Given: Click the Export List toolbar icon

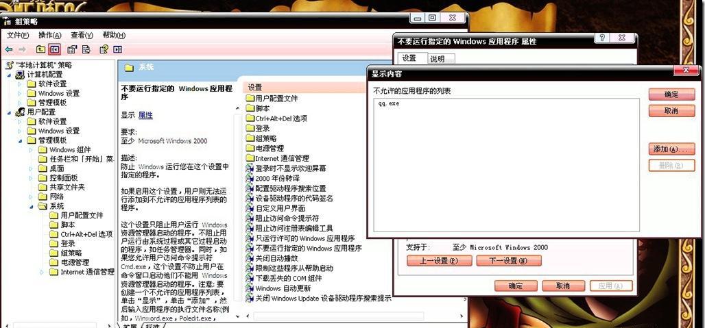Looking at the screenshot, I should [86, 49].
